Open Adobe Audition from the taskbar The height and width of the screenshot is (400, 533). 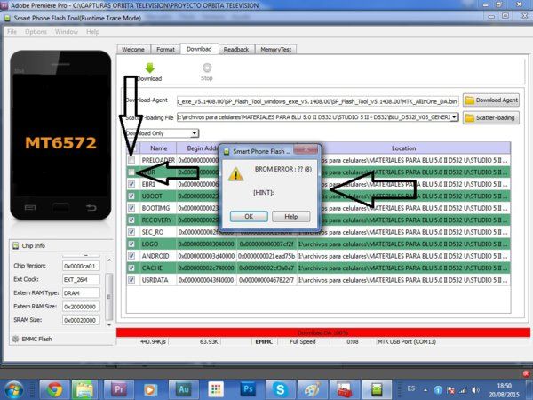[184, 389]
